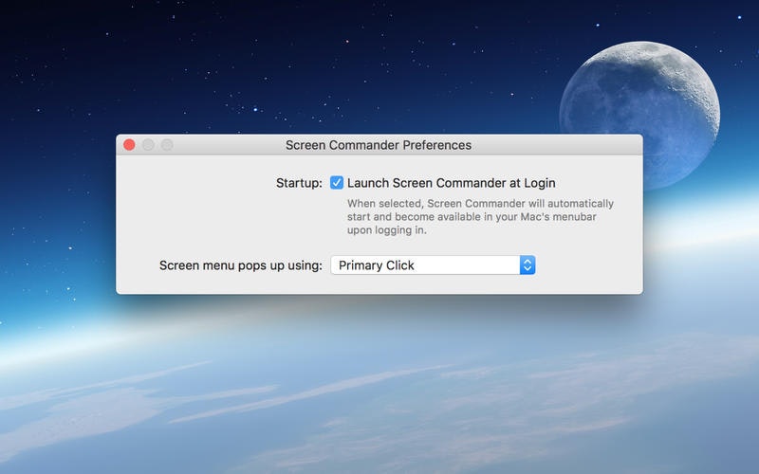Click the 'Screen menu pops up using:' label
Viewport: 759px width, 474px height.
(241, 265)
